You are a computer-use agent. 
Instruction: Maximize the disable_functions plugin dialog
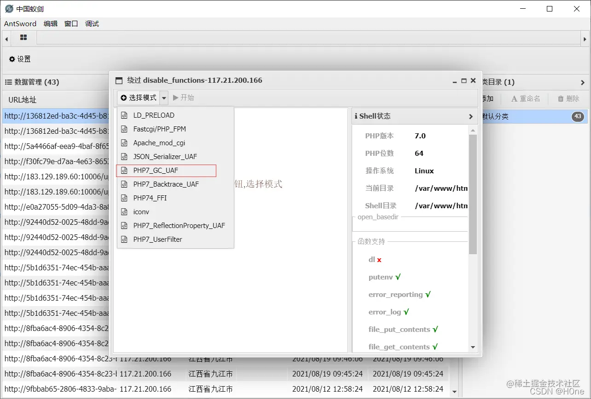tap(464, 80)
